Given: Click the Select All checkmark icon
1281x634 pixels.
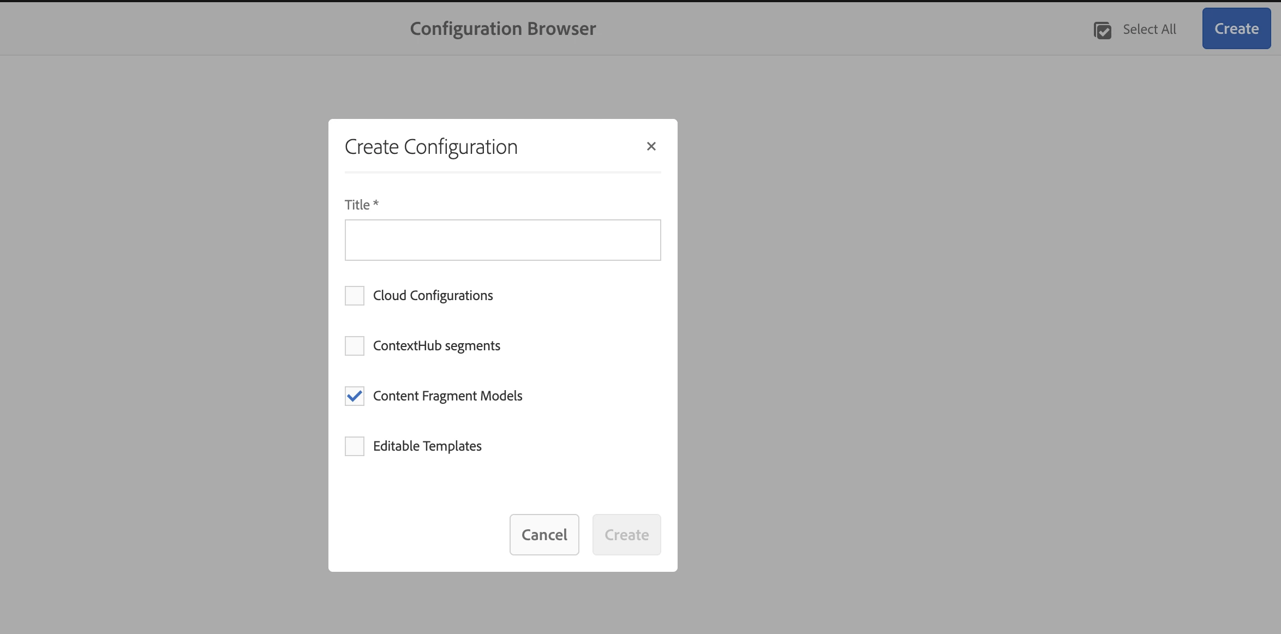Looking at the screenshot, I should (1102, 30).
